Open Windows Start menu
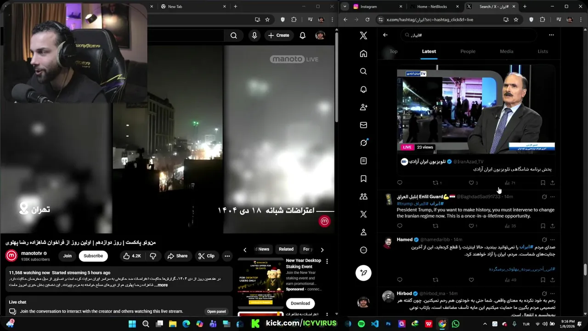This screenshot has height=331, width=588. pos(132,324)
